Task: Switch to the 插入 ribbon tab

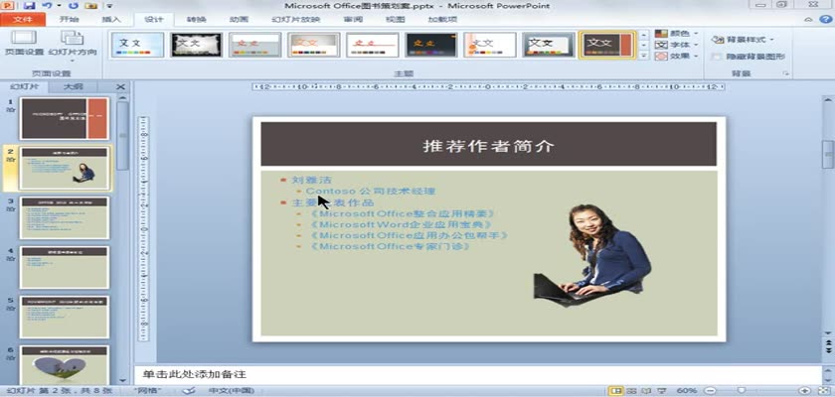Action: point(110,20)
